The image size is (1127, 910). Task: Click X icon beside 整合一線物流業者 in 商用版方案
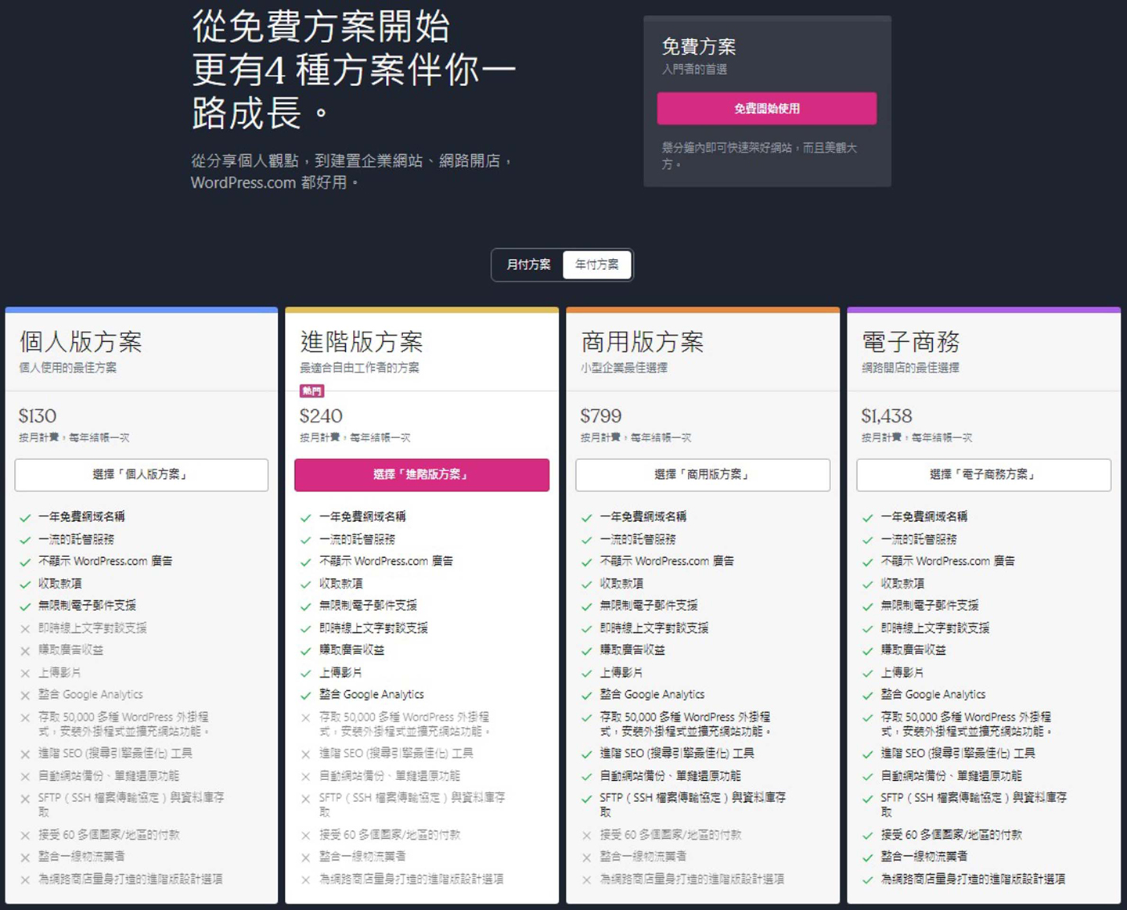(x=587, y=858)
